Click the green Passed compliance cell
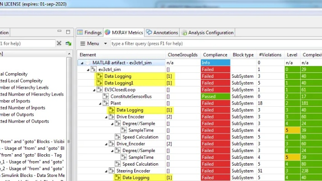Screen dimensions: 322x181 tap(215, 96)
